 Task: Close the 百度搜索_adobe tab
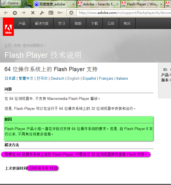pyautogui.click(x=73, y=5)
